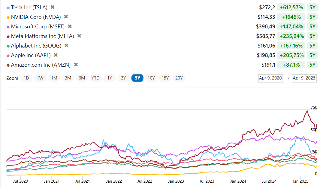Click Meta's +235,94% return badge
Screen dimensions: 323x188
(291, 36)
